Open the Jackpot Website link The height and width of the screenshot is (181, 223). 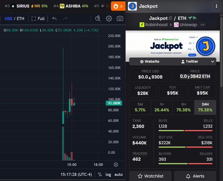coord(150,62)
